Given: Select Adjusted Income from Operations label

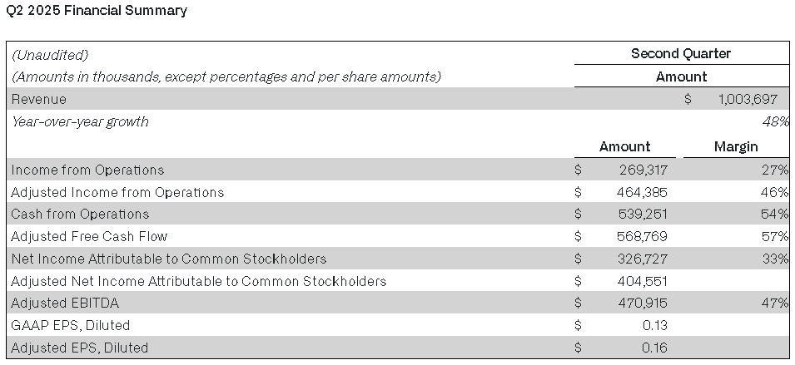Looking at the screenshot, I should [117, 192].
